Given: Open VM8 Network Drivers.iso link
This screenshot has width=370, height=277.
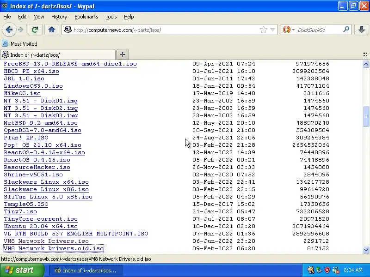Looking at the screenshot, I should click(46, 241).
